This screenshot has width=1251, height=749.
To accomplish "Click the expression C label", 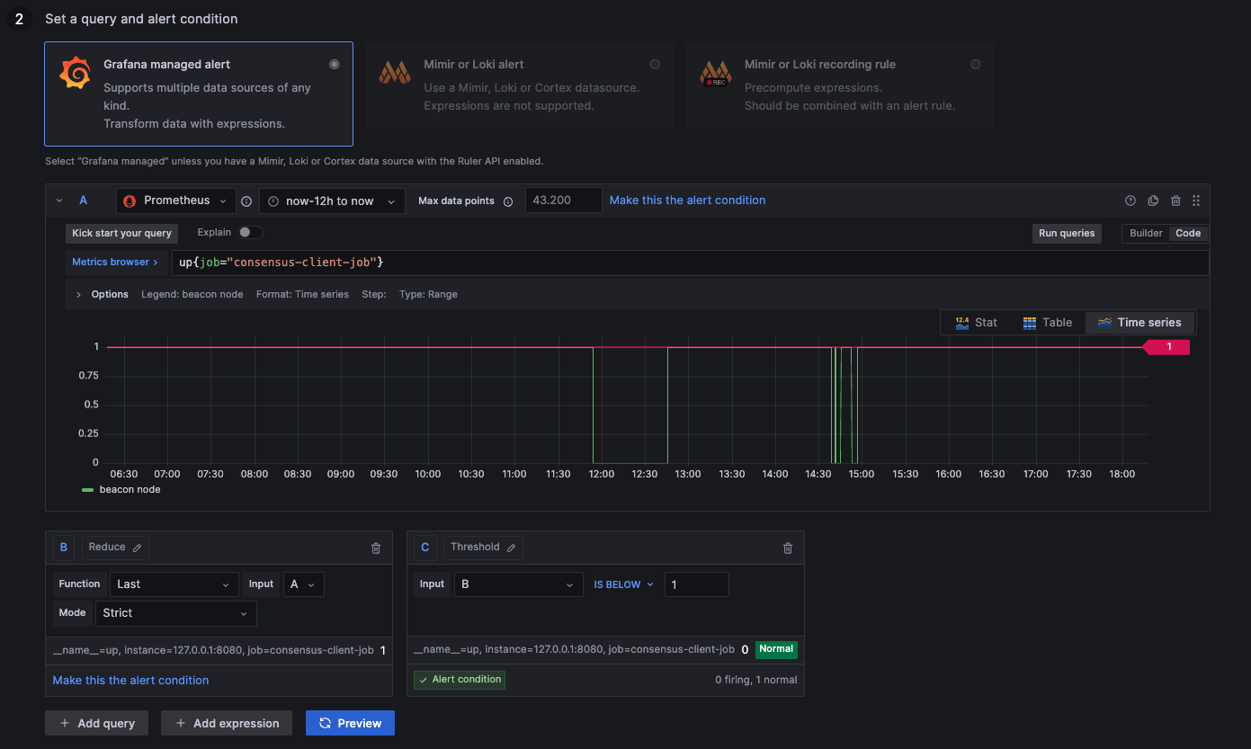I will (x=425, y=548).
